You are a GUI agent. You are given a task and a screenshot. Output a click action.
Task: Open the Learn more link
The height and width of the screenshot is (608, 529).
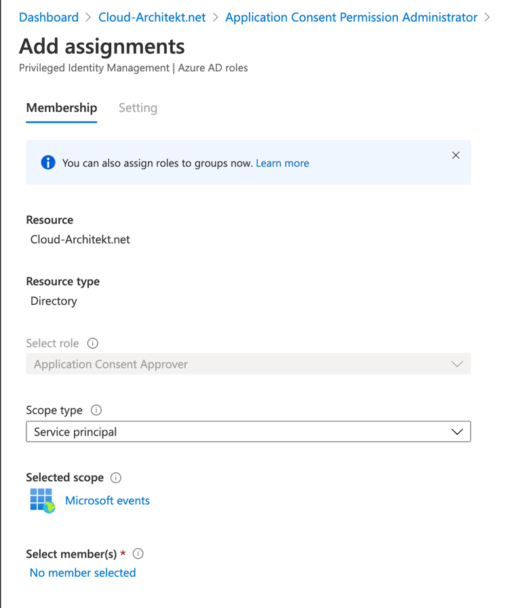[283, 164]
